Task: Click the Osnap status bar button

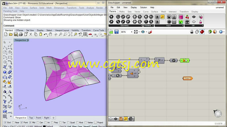Action: tap(80, 126)
